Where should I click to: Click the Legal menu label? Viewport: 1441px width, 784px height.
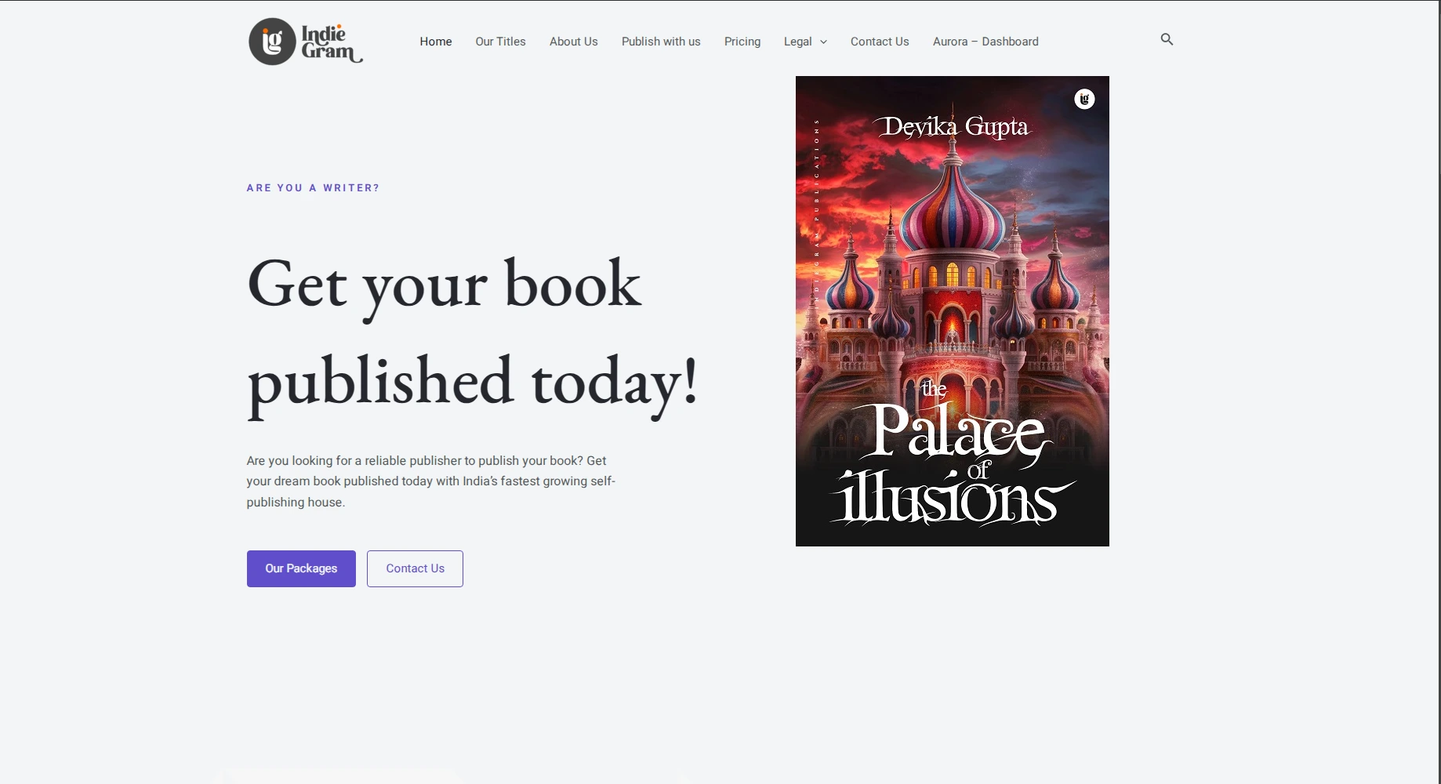click(x=797, y=42)
